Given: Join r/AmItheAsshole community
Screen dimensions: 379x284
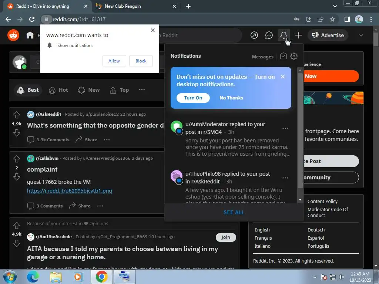Looking at the screenshot, I should click(226, 237).
